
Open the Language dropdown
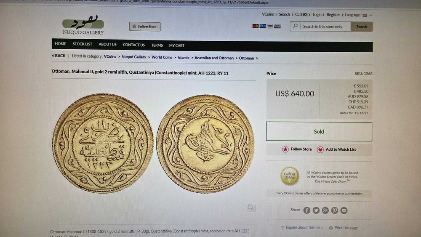tap(358, 15)
